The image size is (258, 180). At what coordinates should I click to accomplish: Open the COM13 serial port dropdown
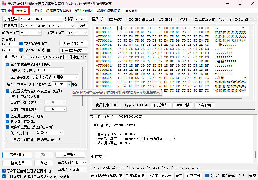pyautogui.click(x=72, y=26)
